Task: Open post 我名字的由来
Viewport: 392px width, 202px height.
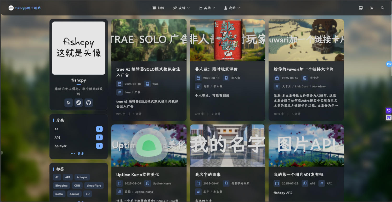Action: tap(208, 175)
